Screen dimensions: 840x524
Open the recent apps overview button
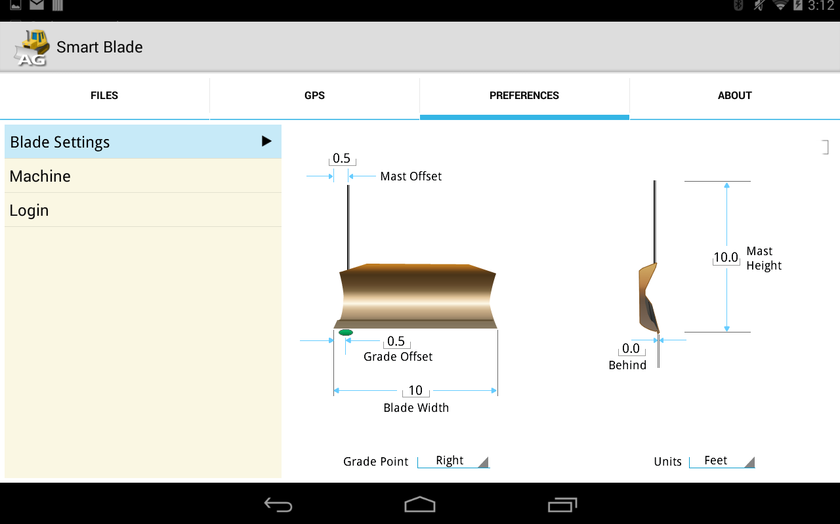coord(562,504)
